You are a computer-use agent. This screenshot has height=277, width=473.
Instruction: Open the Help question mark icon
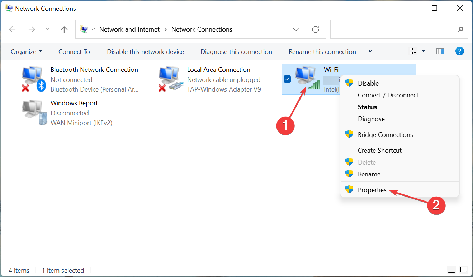[460, 51]
